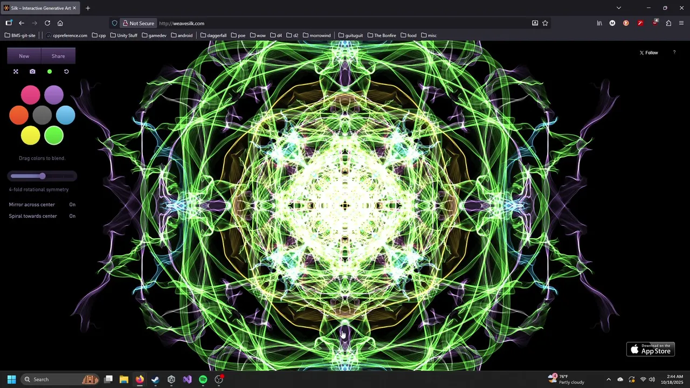Click the shield tracking protection icon
Screen dimensions: 690x388
(114, 23)
